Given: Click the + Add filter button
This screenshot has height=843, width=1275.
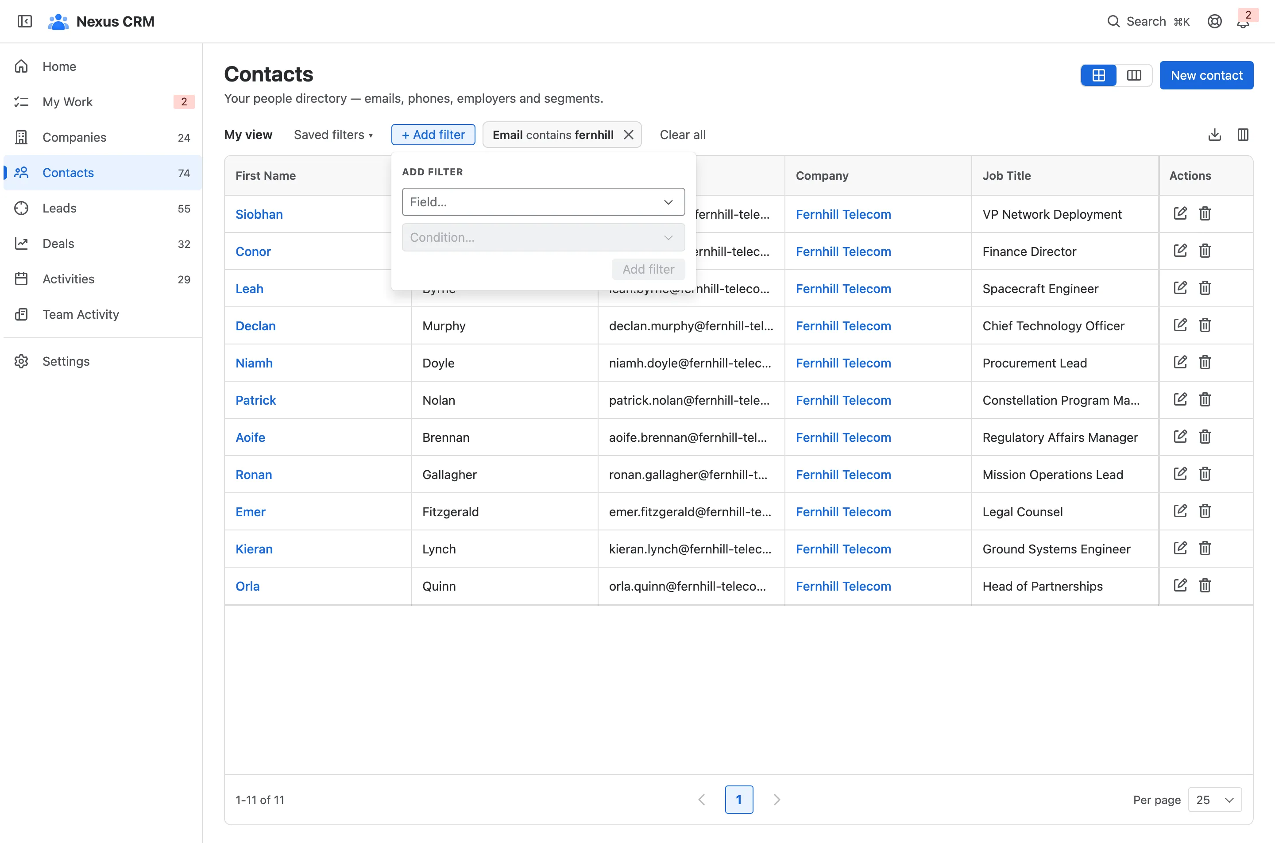Looking at the screenshot, I should [433, 135].
